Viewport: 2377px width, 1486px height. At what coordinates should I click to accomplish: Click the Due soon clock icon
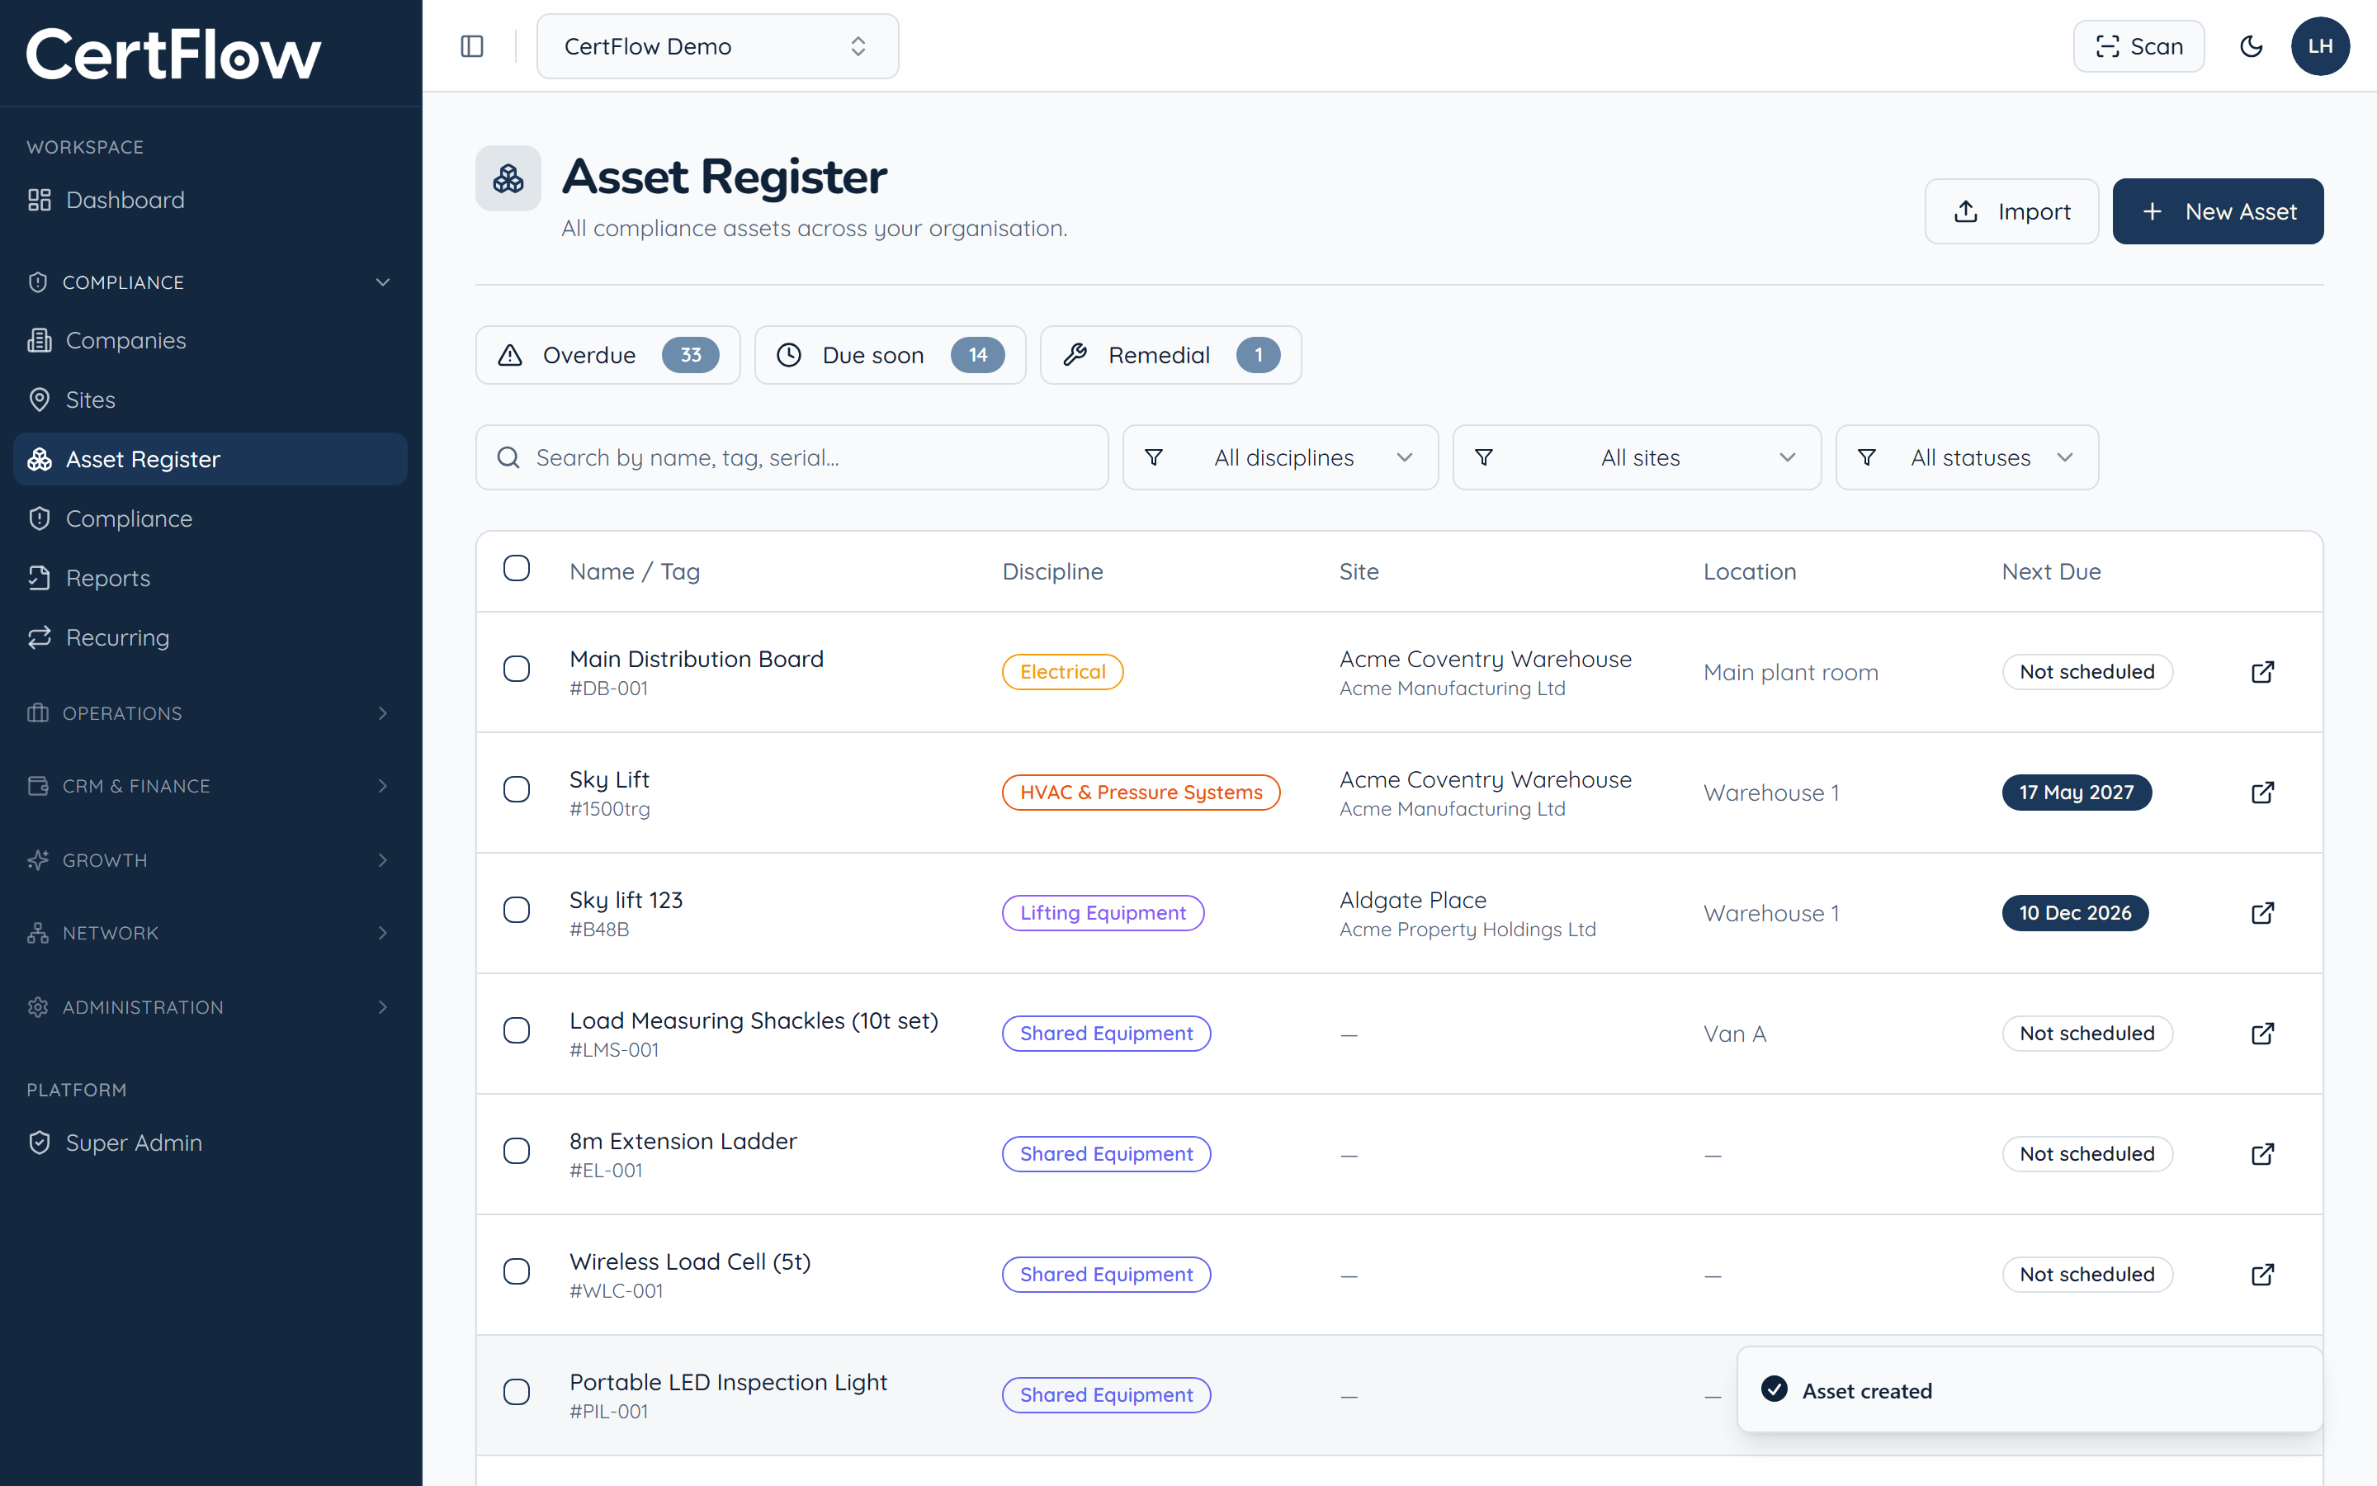789,355
